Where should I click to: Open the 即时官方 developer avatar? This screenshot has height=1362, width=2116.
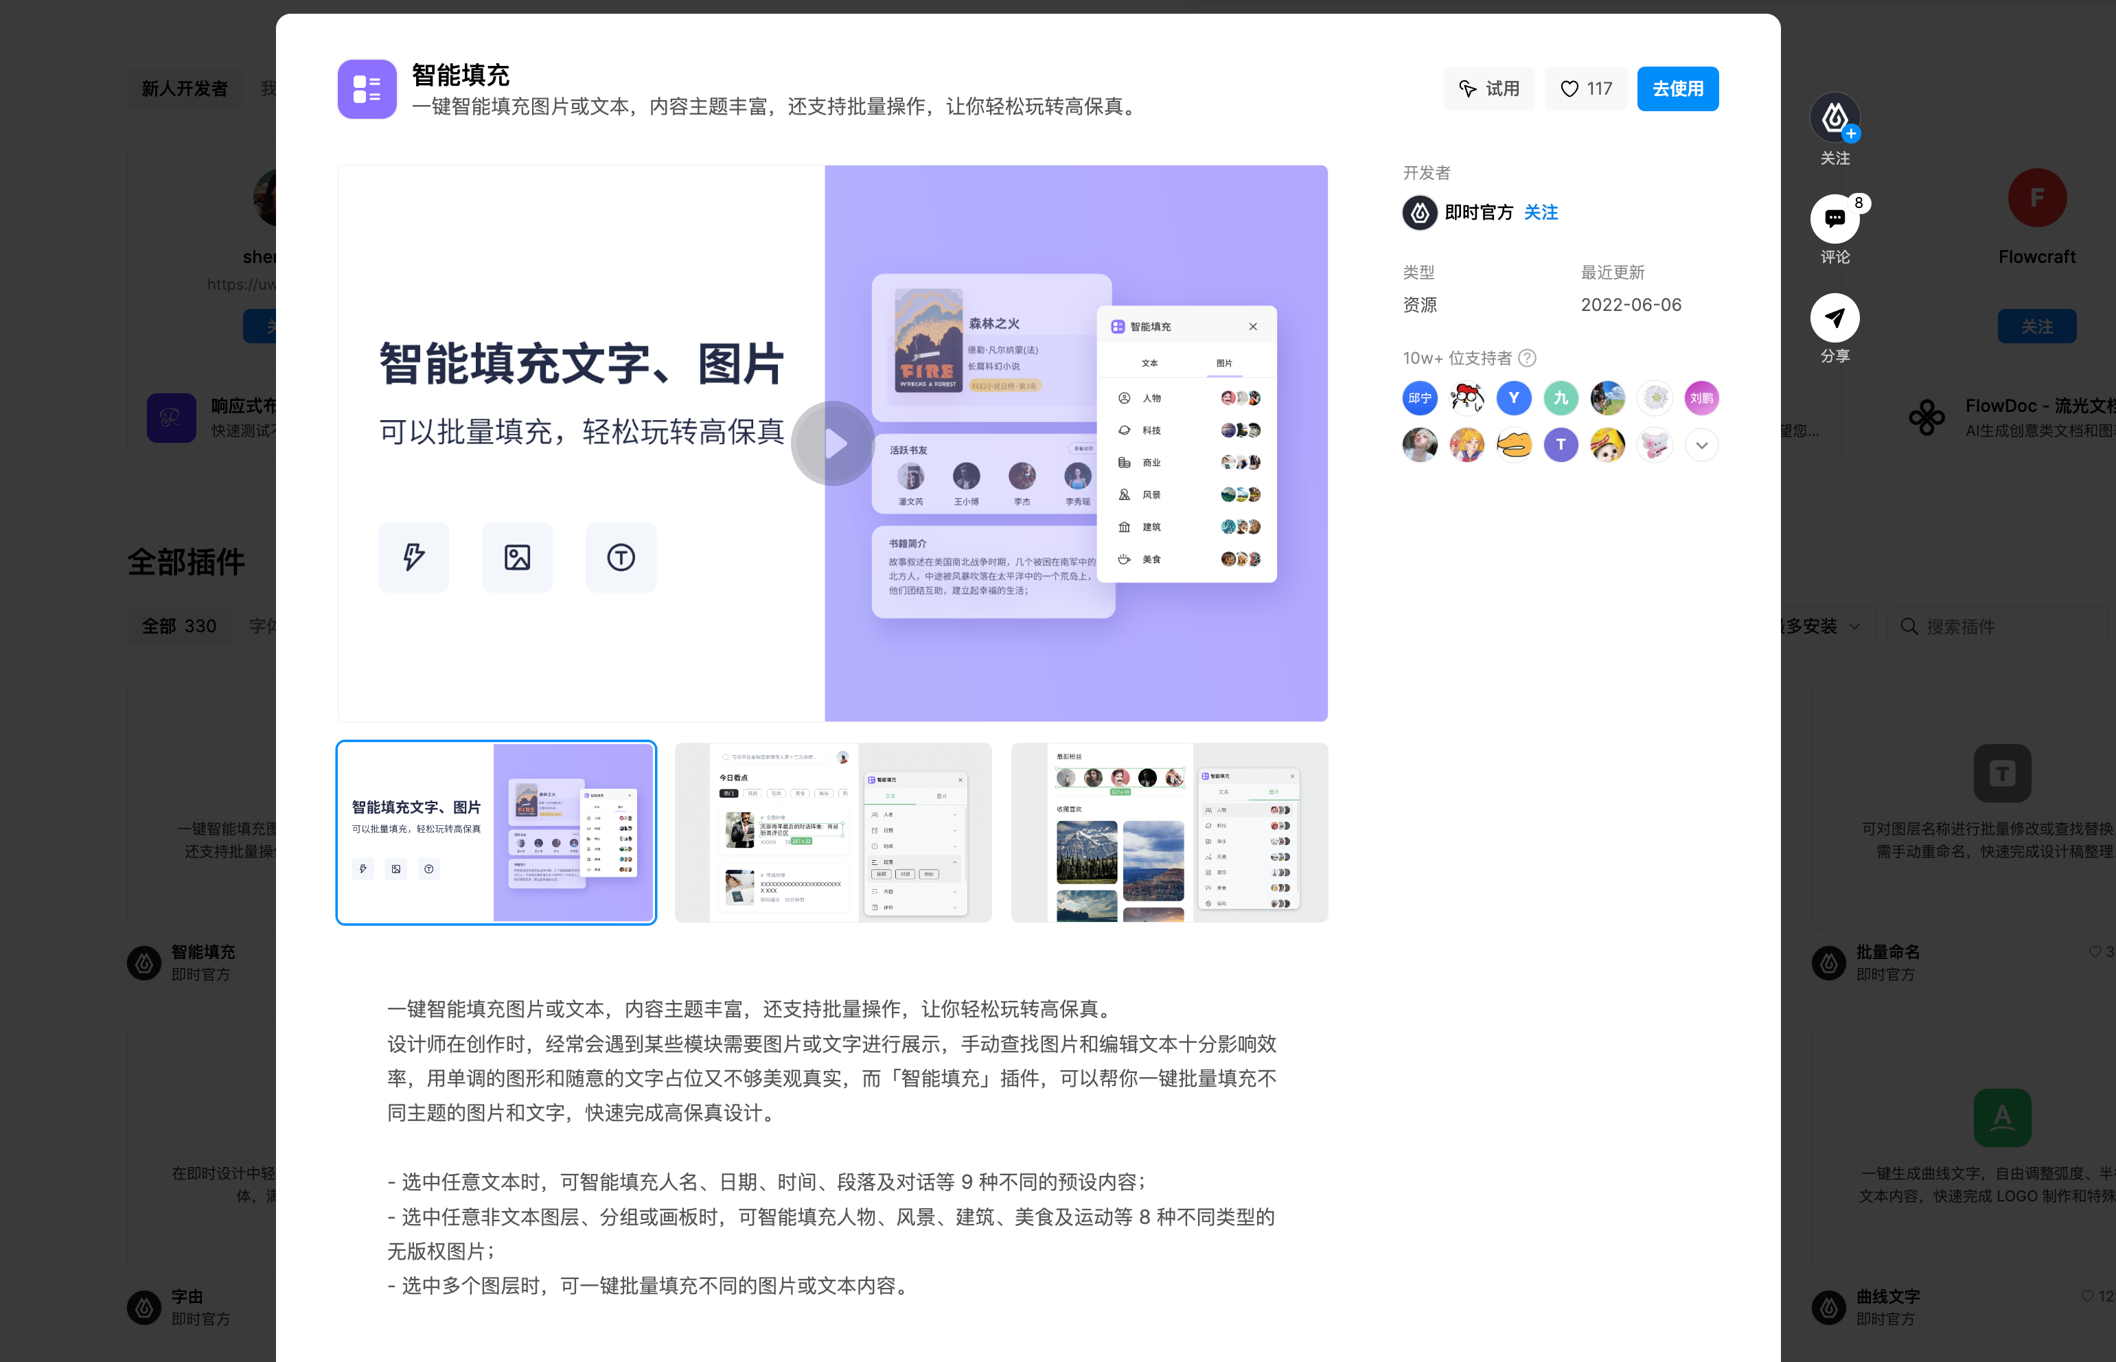[x=1419, y=212]
